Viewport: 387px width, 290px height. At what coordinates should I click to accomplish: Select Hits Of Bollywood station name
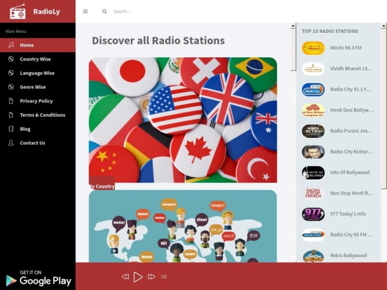[350, 172]
